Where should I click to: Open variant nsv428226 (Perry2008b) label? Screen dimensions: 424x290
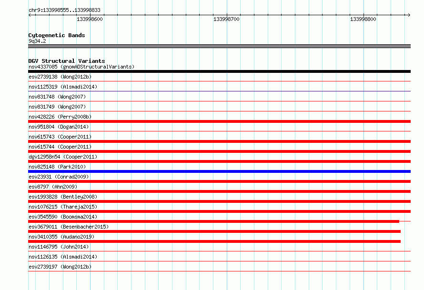click(60, 117)
